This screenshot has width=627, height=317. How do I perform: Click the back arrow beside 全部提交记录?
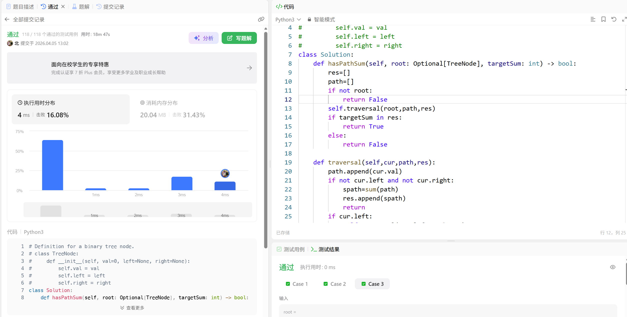pyautogui.click(x=7, y=19)
